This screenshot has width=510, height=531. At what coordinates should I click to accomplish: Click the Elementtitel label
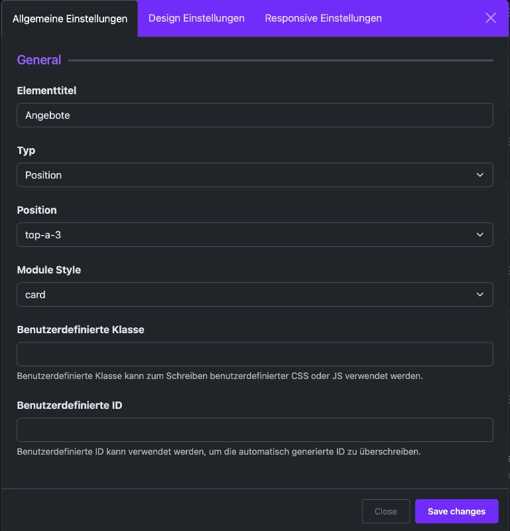(46, 91)
